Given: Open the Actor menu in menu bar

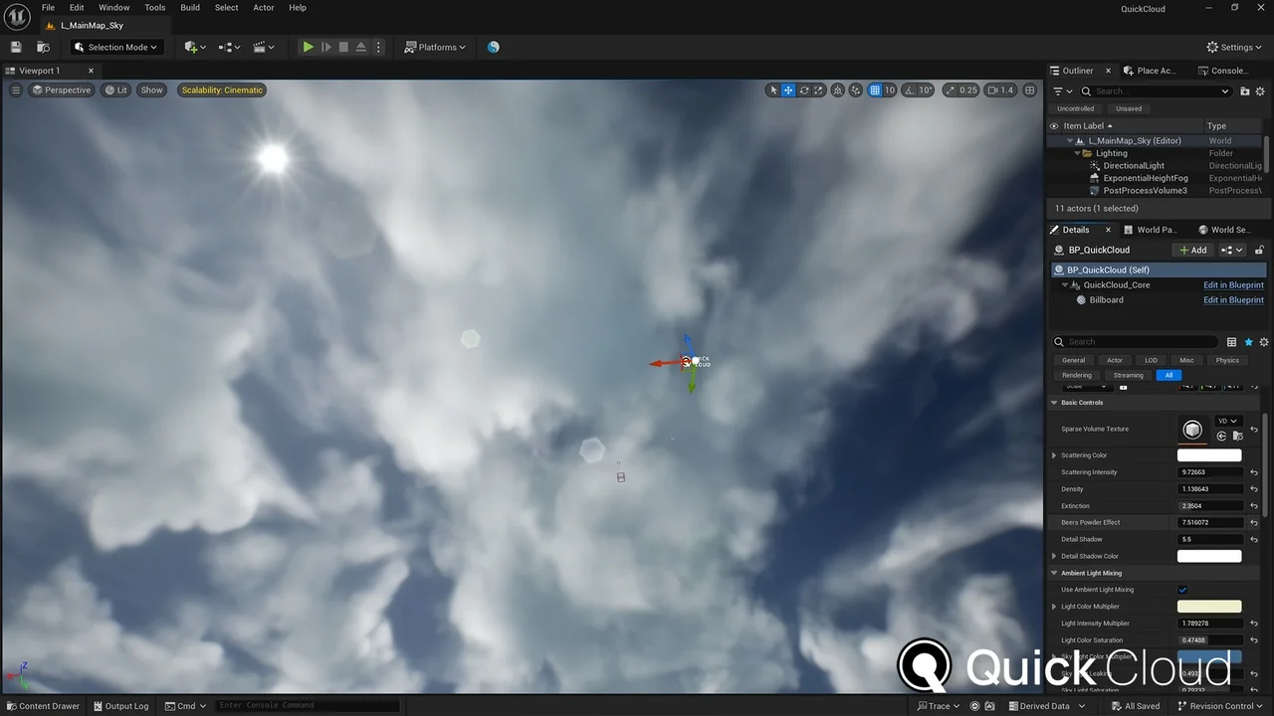Looking at the screenshot, I should click(263, 7).
